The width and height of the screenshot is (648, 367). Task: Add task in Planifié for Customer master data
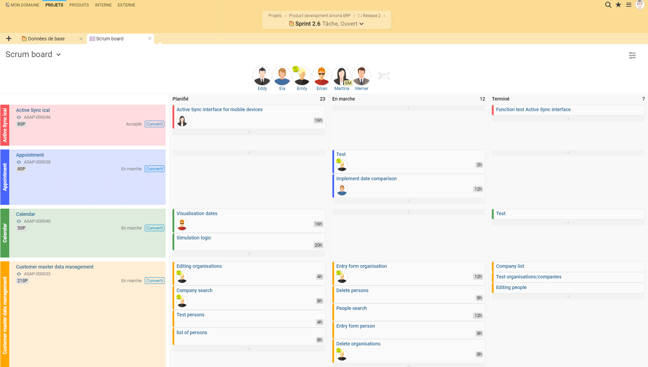(249, 349)
